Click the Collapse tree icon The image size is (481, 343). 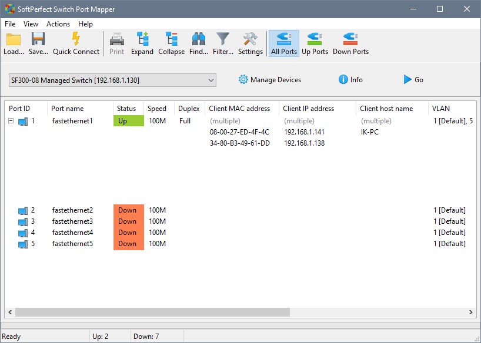point(172,39)
